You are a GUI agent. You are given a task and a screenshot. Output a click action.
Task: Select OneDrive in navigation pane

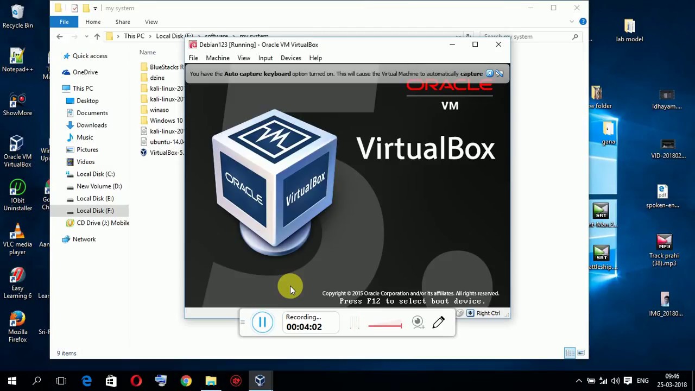[85, 72]
